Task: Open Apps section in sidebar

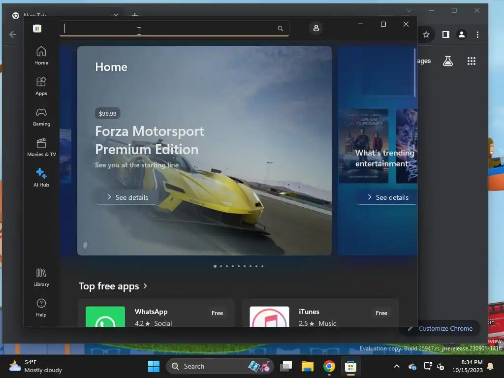Action: tap(41, 86)
